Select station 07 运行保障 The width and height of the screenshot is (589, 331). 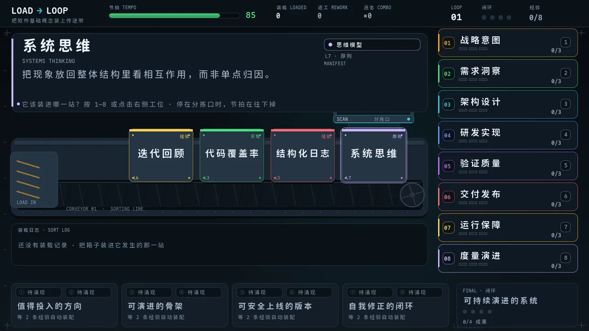pos(508,228)
